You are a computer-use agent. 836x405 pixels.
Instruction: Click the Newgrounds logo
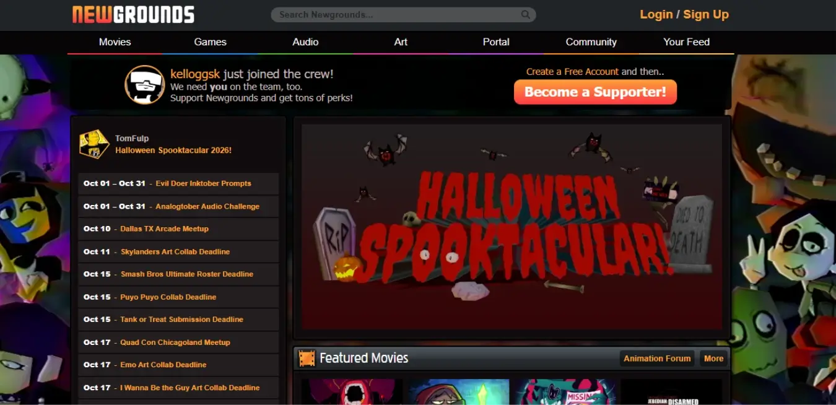[133, 14]
